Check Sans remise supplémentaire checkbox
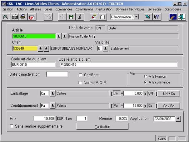This screenshot has width=189, height=142. click(x=12, y=126)
